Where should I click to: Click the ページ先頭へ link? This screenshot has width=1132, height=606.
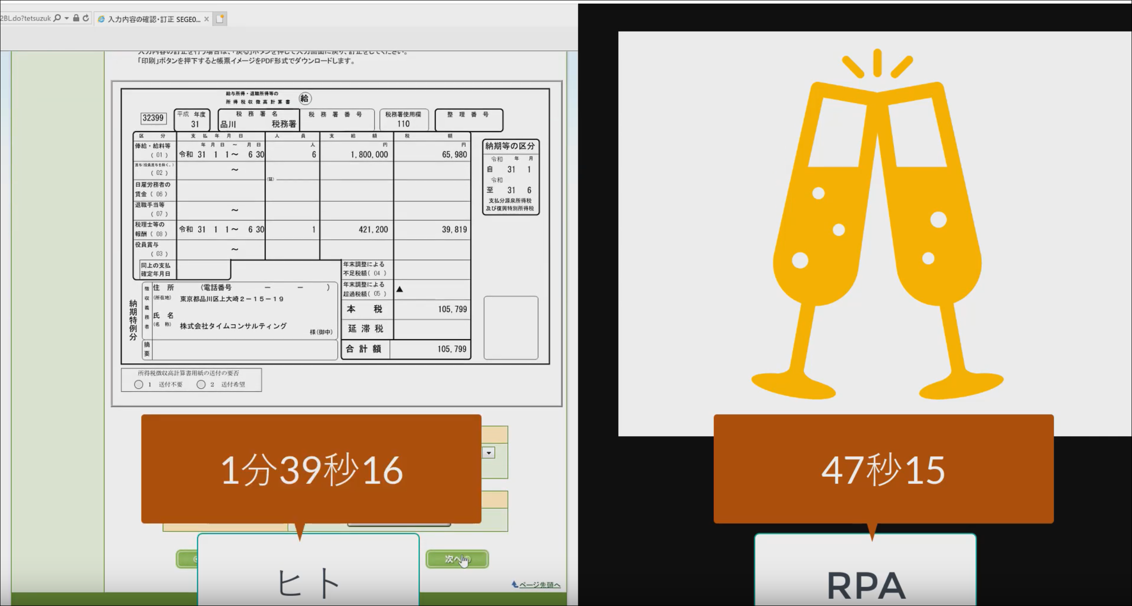(x=540, y=585)
